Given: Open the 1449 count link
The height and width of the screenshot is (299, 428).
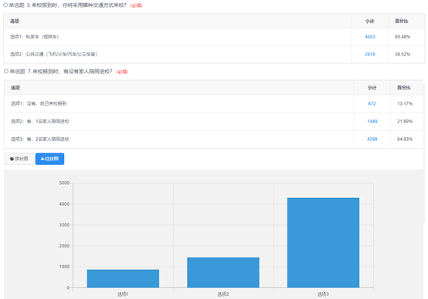Looking at the screenshot, I should point(372,121).
